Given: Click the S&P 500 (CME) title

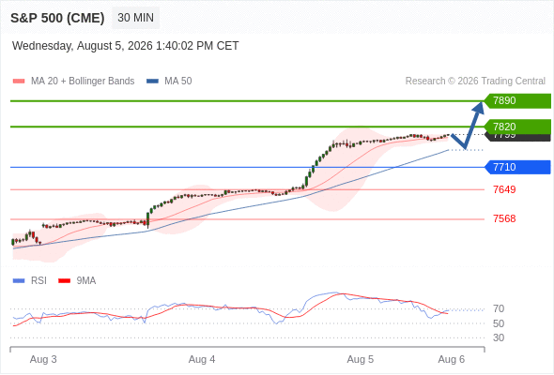Looking at the screenshot, I should pyautogui.click(x=57, y=18).
